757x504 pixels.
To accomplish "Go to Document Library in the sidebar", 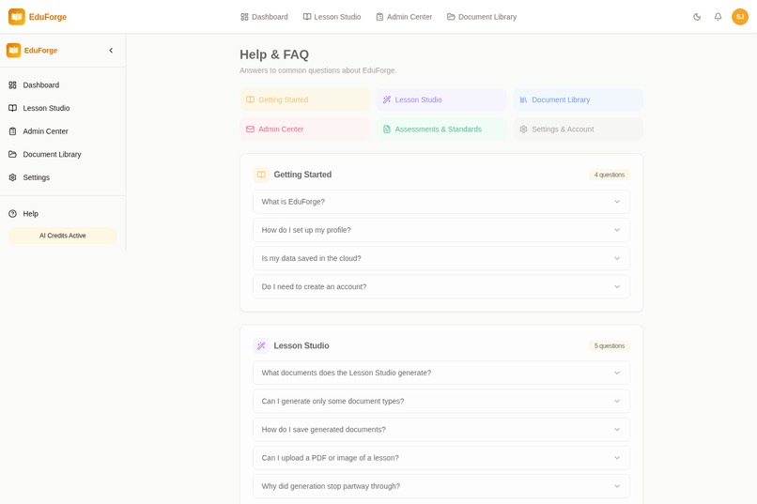I will click(63, 154).
